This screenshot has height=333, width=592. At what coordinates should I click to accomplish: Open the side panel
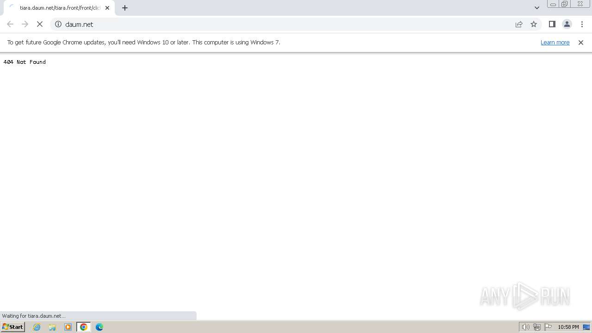[552, 24]
